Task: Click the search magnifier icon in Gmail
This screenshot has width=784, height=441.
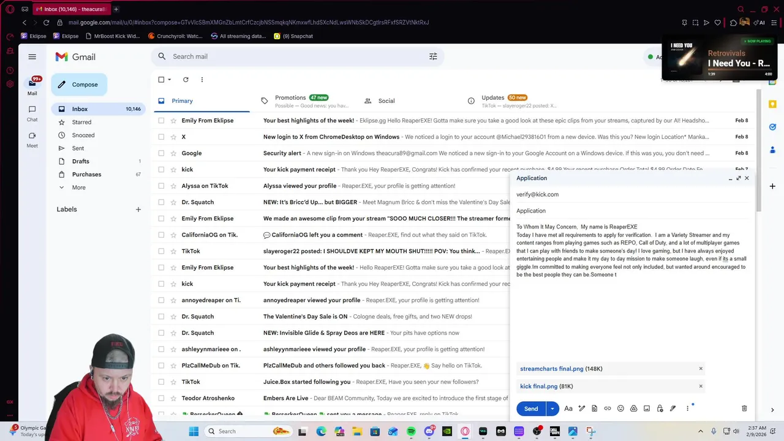Action: [162, 56]
